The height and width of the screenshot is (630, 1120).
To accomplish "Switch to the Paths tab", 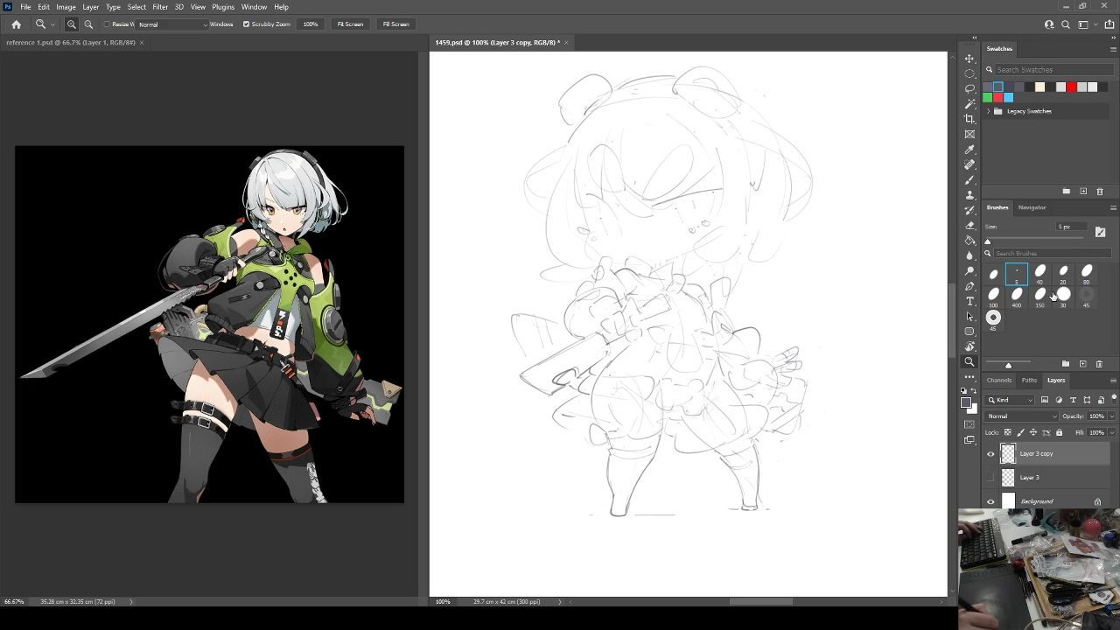I will [1029, 381].
